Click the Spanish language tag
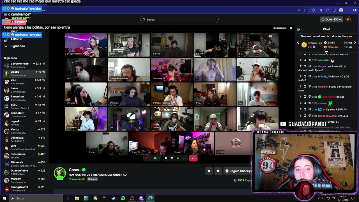 [x=92, y=179]
